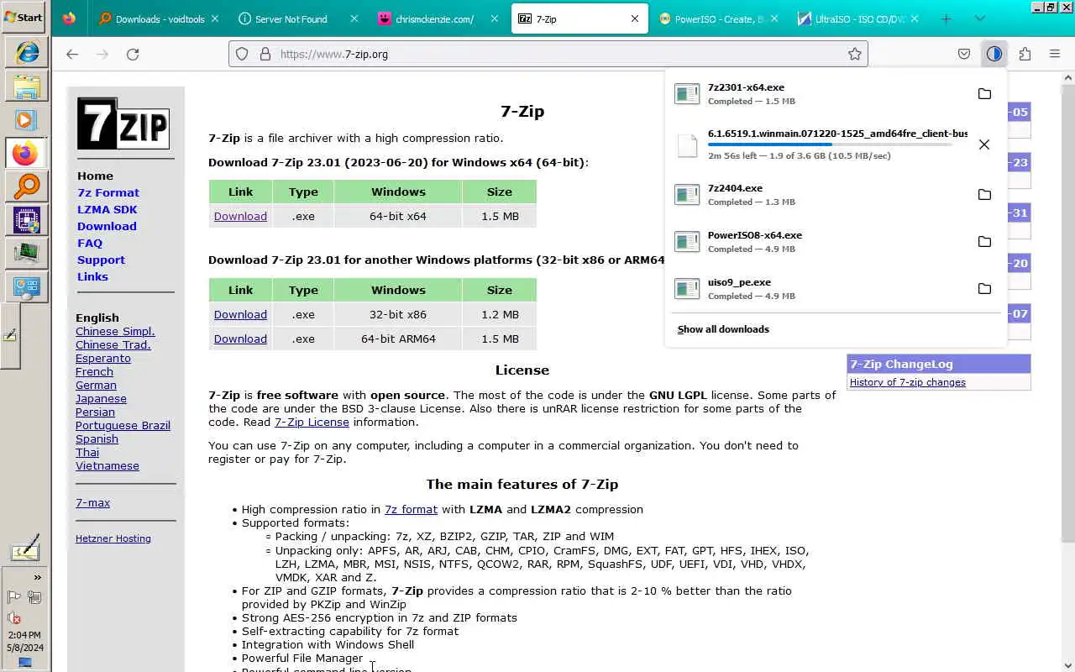Screen dimensions: 1075x672
Task: Click the download progress bar of winmain file
Action: [x=829, y=144]
